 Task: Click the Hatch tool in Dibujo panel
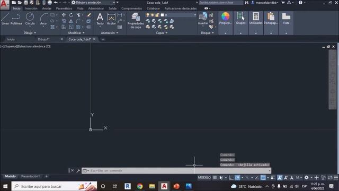52,27
